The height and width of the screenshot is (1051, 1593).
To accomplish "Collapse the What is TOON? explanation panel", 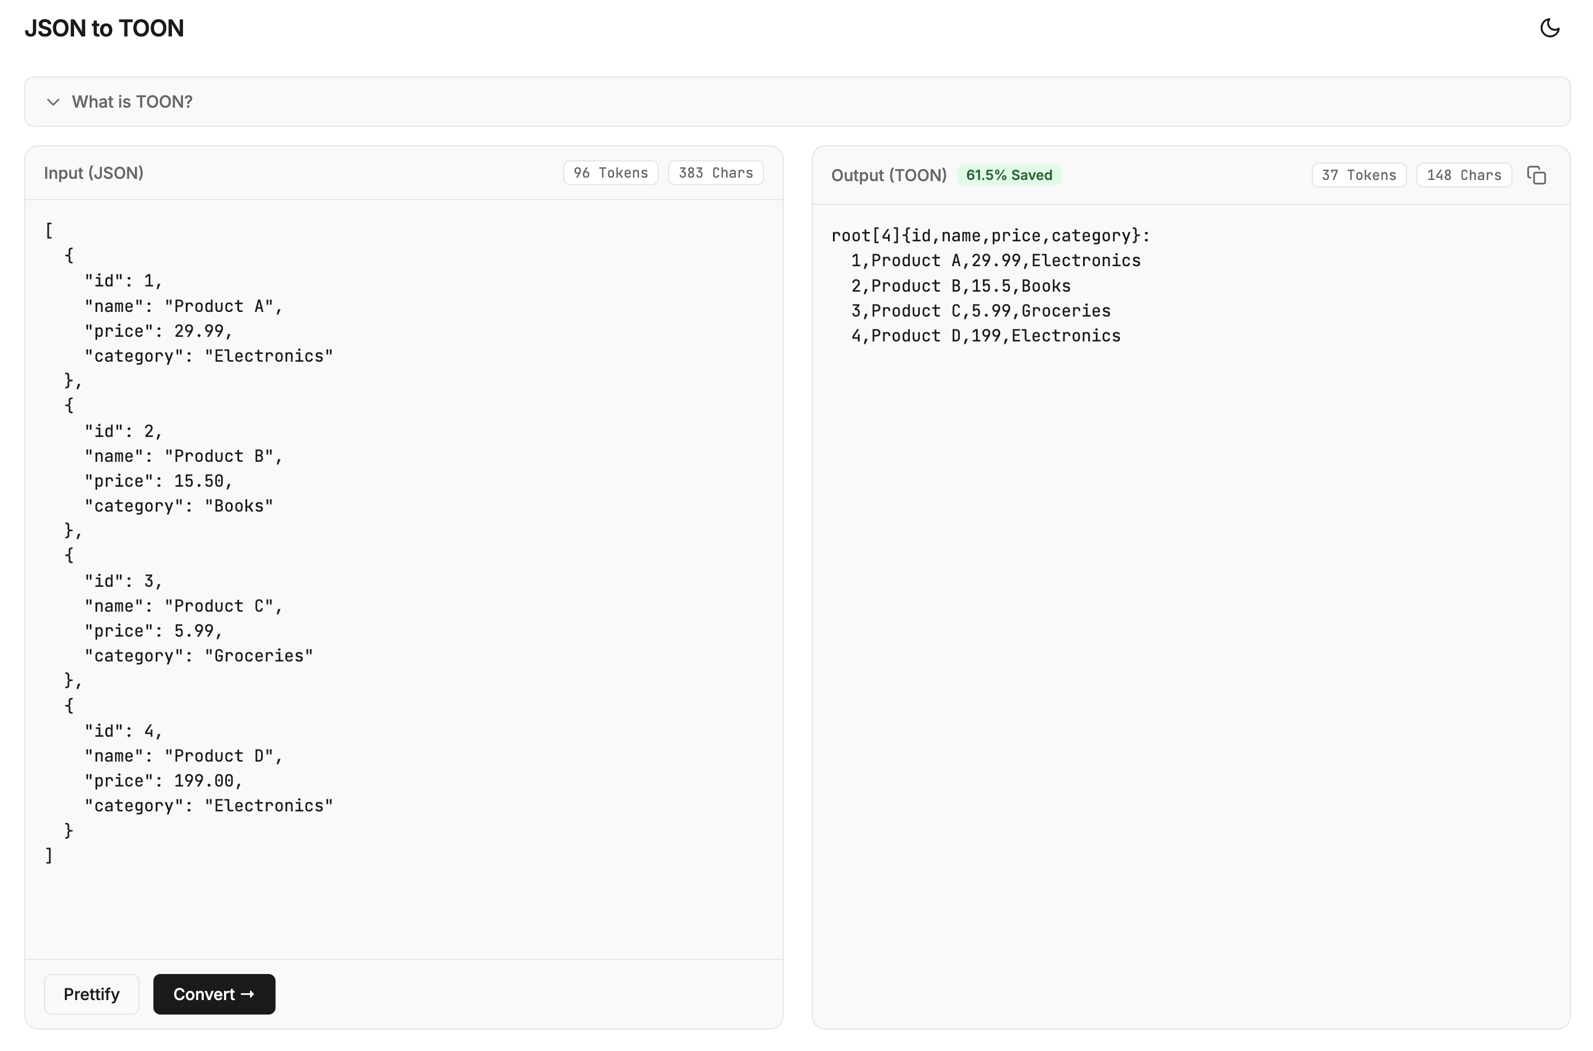I will tap(132, 101).
